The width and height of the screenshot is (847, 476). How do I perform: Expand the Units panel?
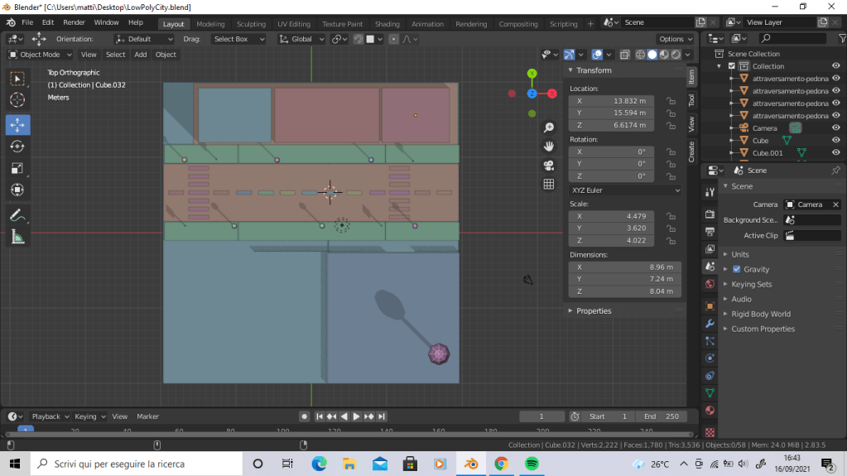click(x=740, y=254)
